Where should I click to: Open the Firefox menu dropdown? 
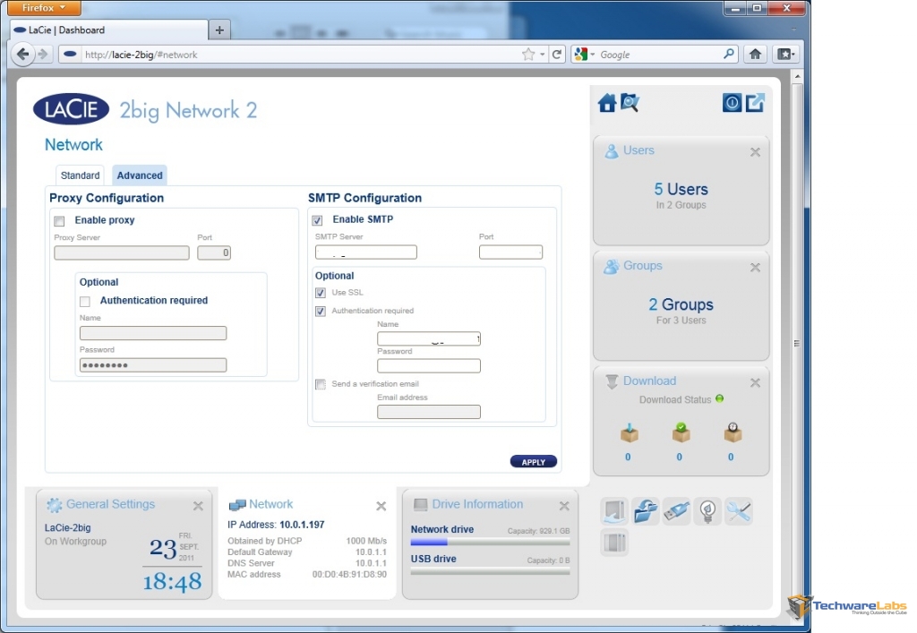(44, 7)
